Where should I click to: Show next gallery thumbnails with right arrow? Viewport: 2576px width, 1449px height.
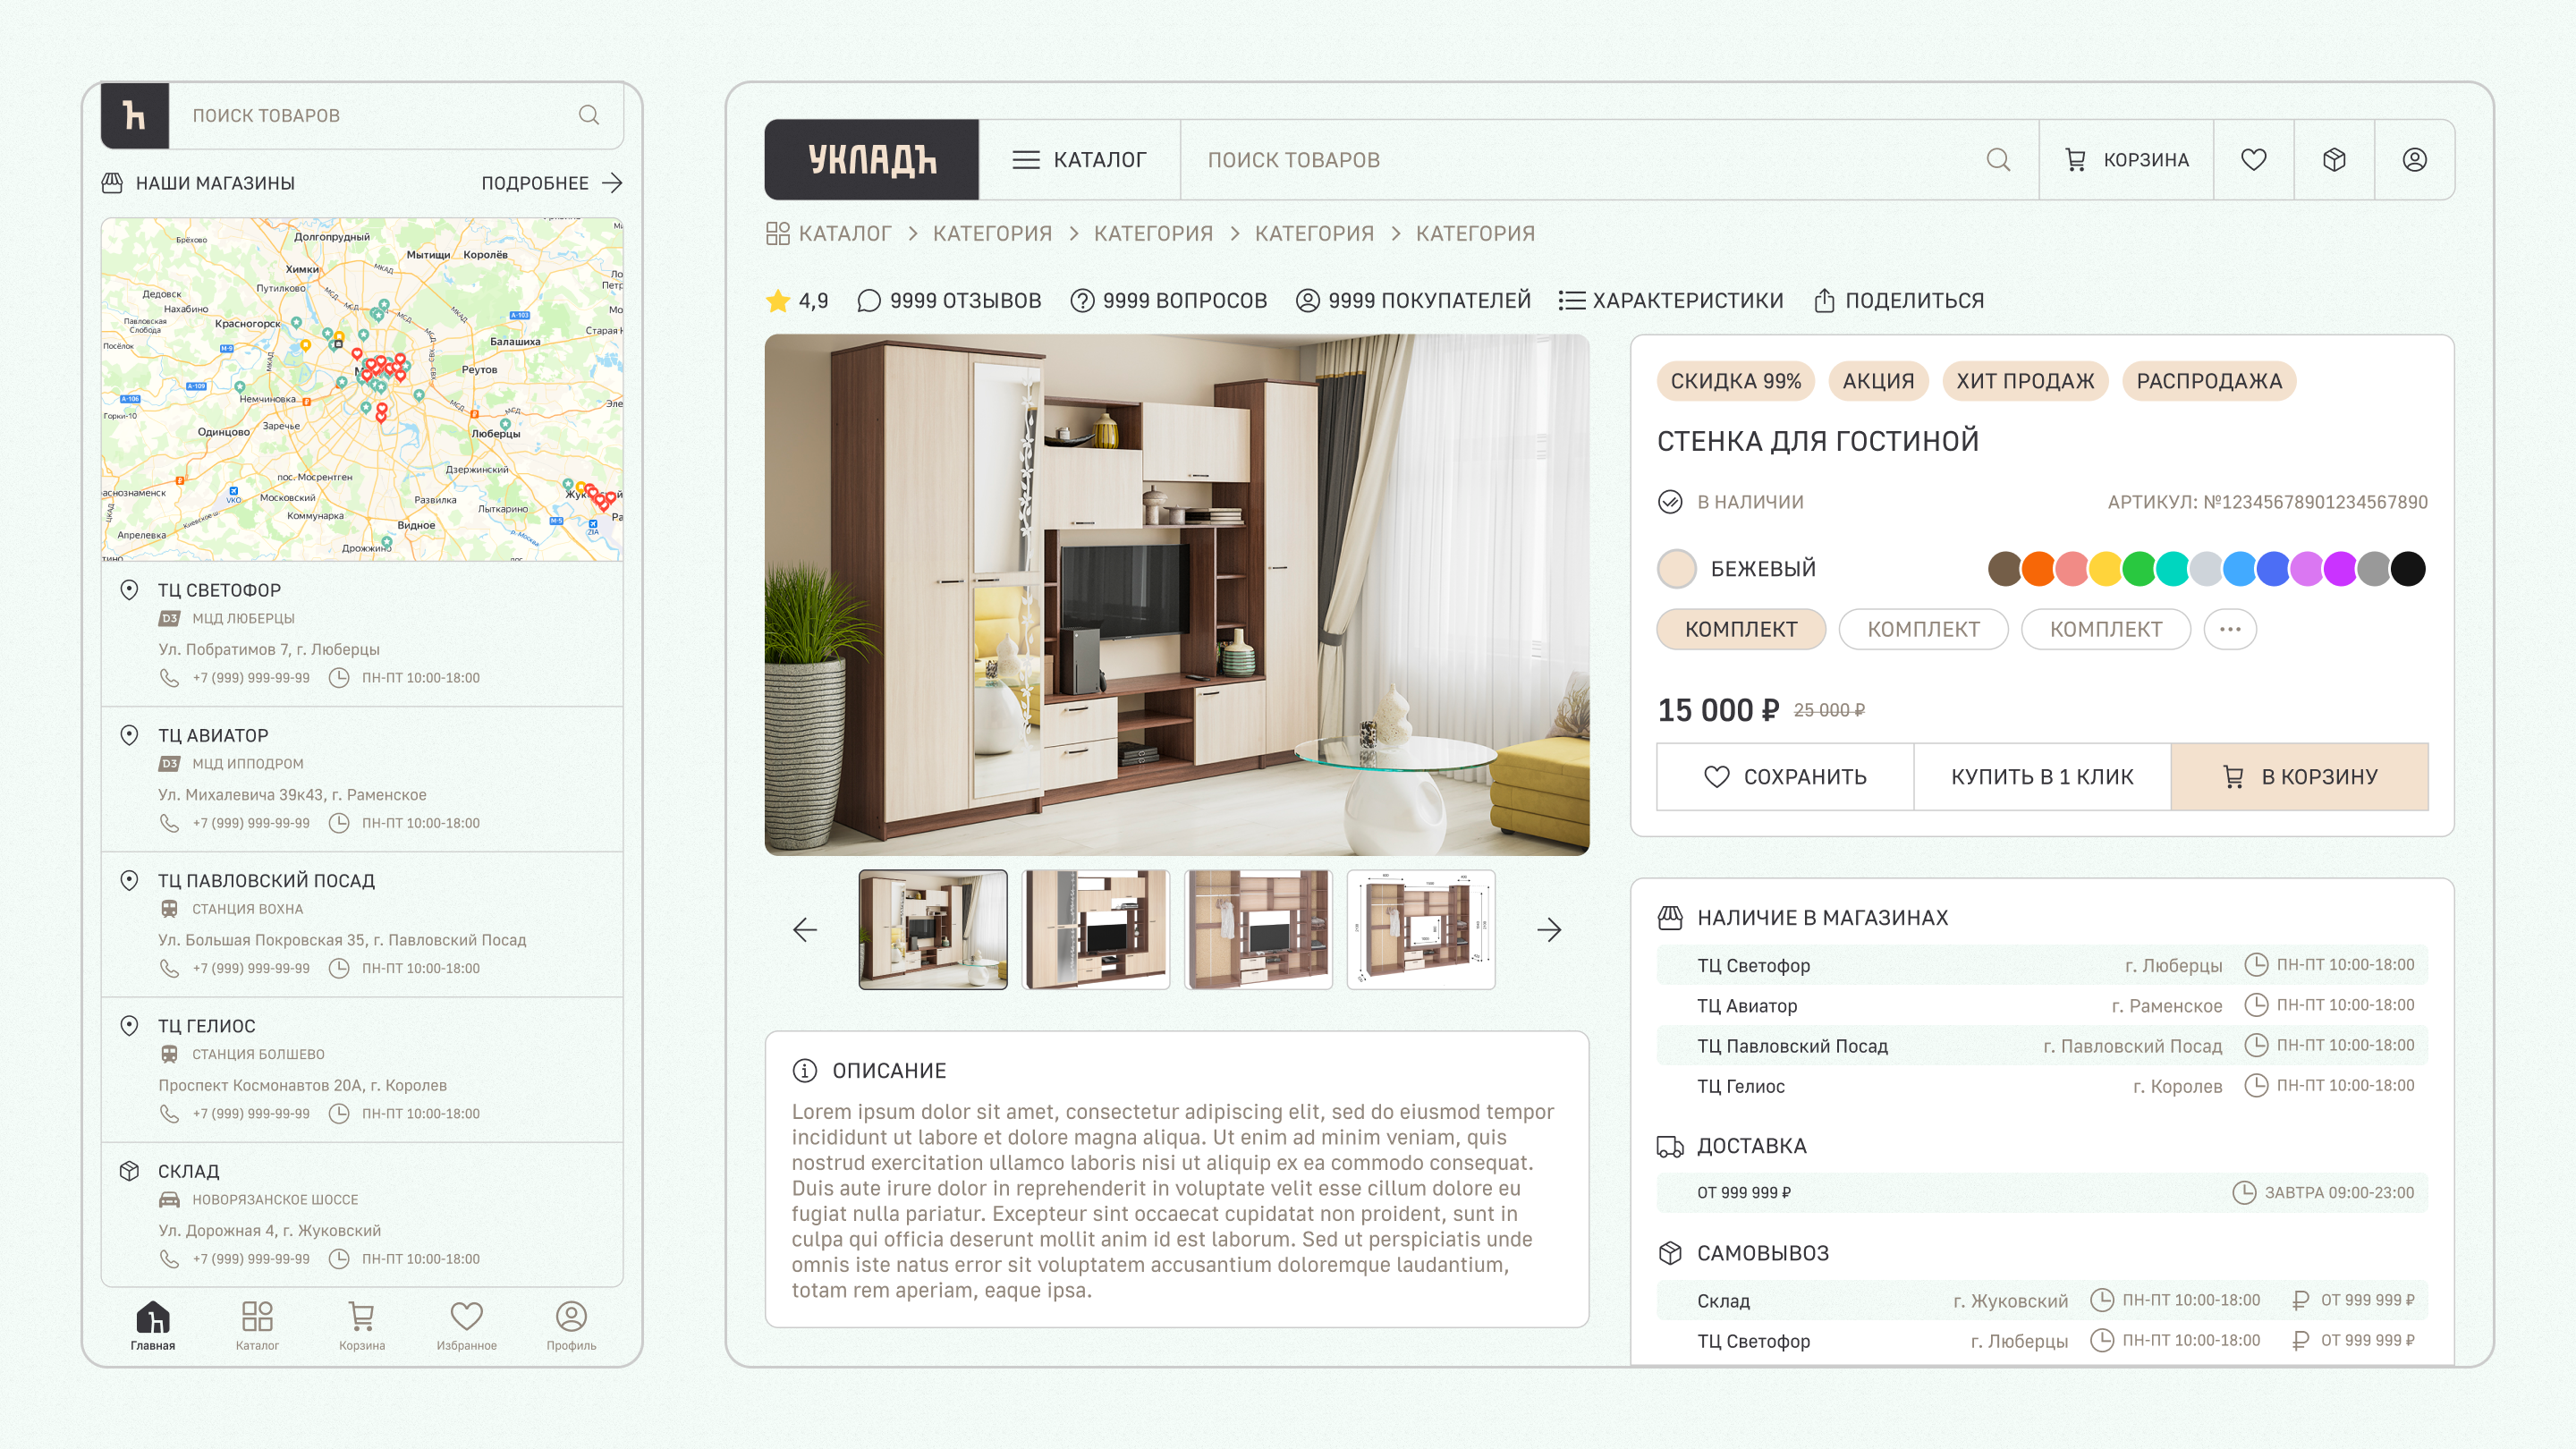1549,930
